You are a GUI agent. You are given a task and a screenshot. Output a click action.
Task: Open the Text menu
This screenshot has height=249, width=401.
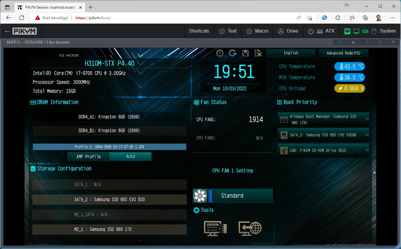[228, 31]
